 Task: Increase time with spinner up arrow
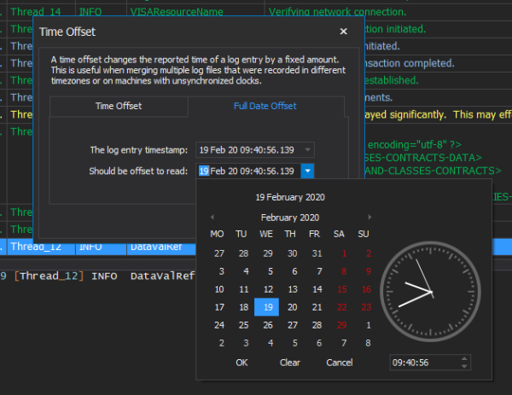(x=464, y=359)
